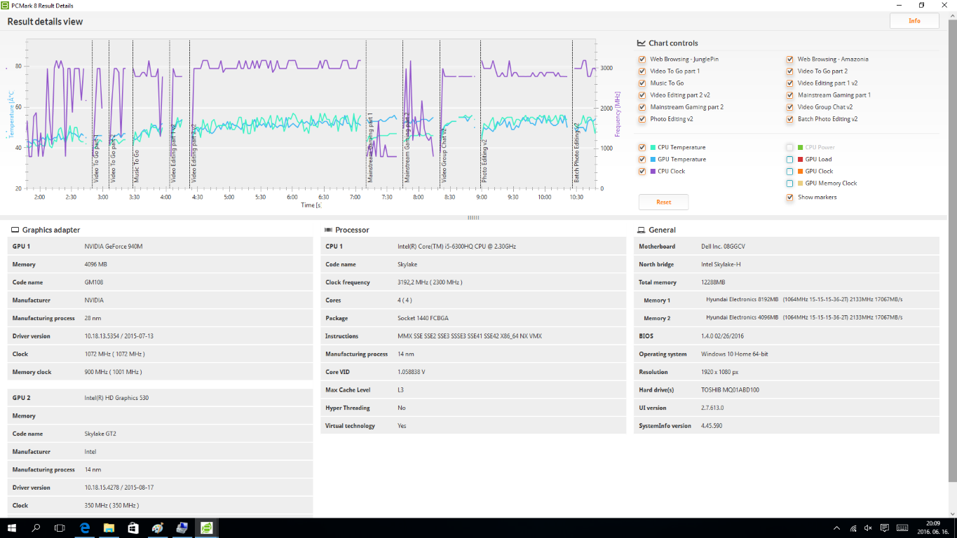Uncheck the Batch Photo Editing v2 checkbox
The height and width of the screenshot is (538, 957).
790,119
